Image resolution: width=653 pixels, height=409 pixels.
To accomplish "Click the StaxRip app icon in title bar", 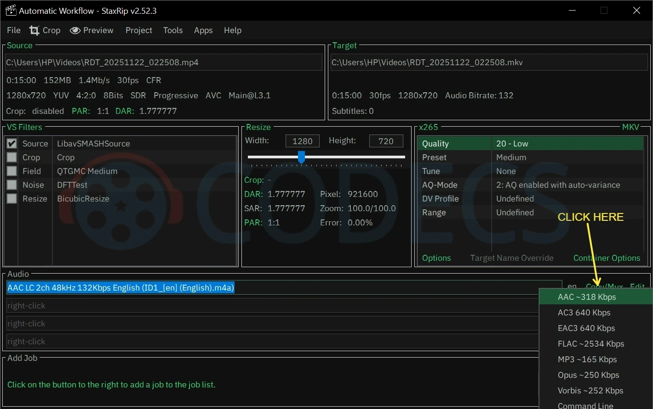I will 11,10.
